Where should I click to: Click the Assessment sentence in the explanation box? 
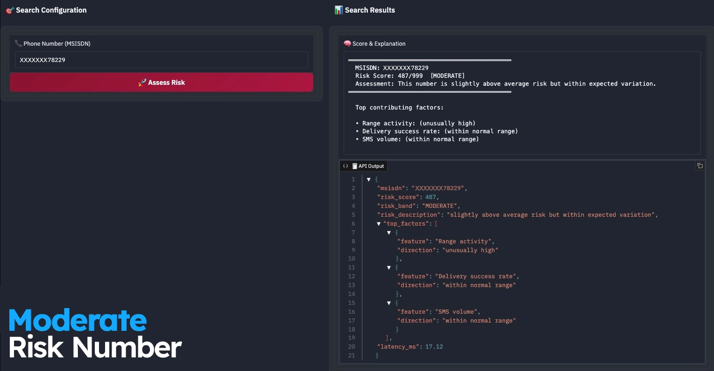click(x=505, y=83)
